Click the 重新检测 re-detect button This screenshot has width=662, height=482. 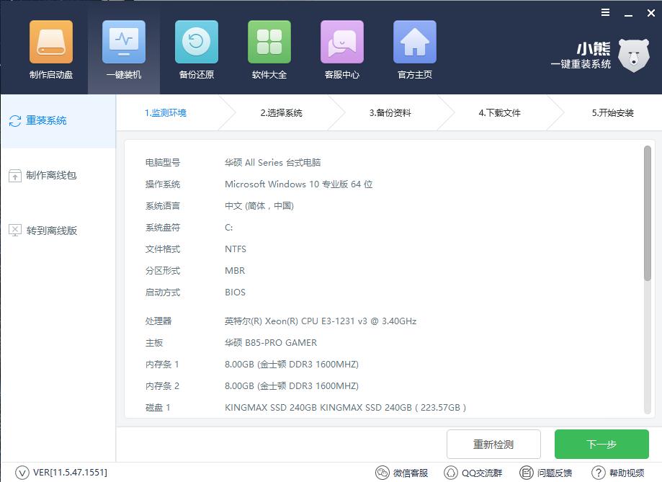click(x=493, y=444)
